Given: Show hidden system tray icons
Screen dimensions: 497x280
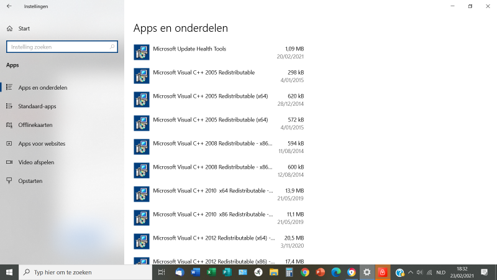Looking at the screenshot, I should (410, 273).
